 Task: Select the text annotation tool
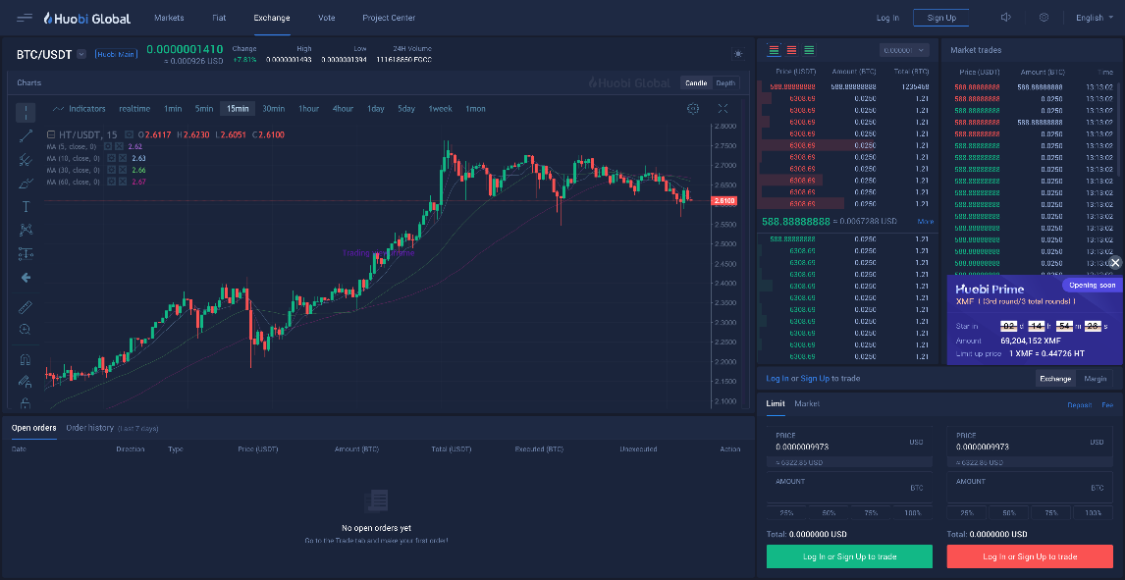pyautogui.click(x=26, y=206)
